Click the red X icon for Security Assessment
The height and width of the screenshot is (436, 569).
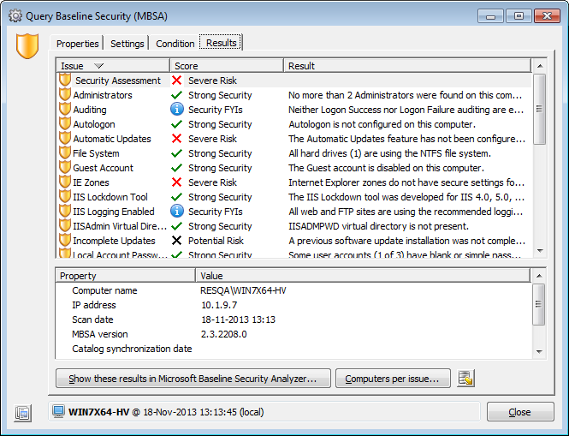coord(177,81)
